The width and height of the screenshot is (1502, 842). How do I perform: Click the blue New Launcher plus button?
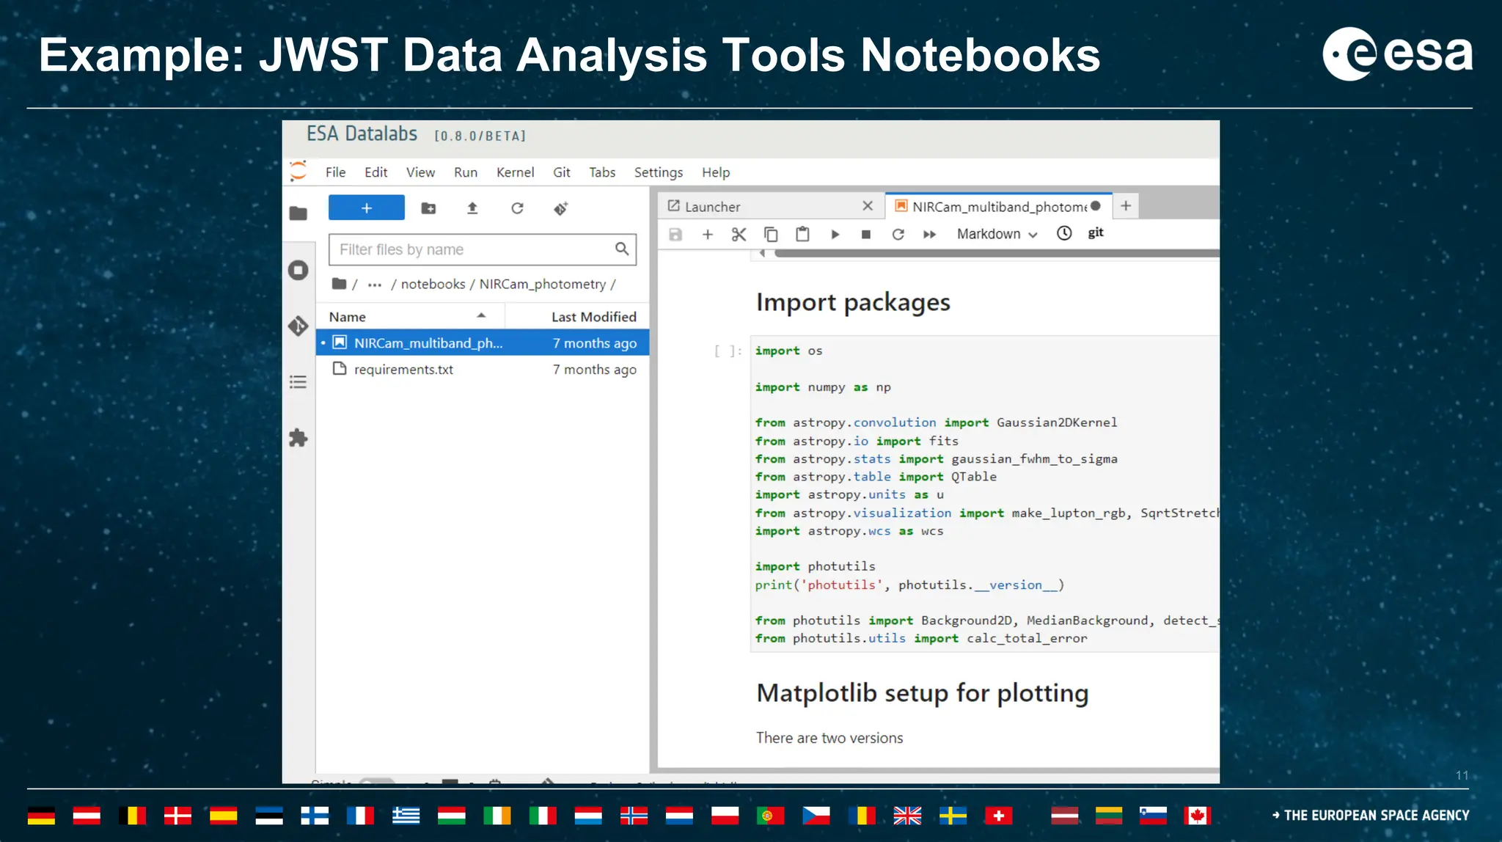click(367, 208)
